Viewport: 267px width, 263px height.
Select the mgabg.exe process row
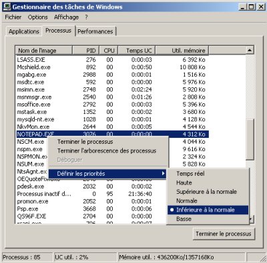pos(112,75)
